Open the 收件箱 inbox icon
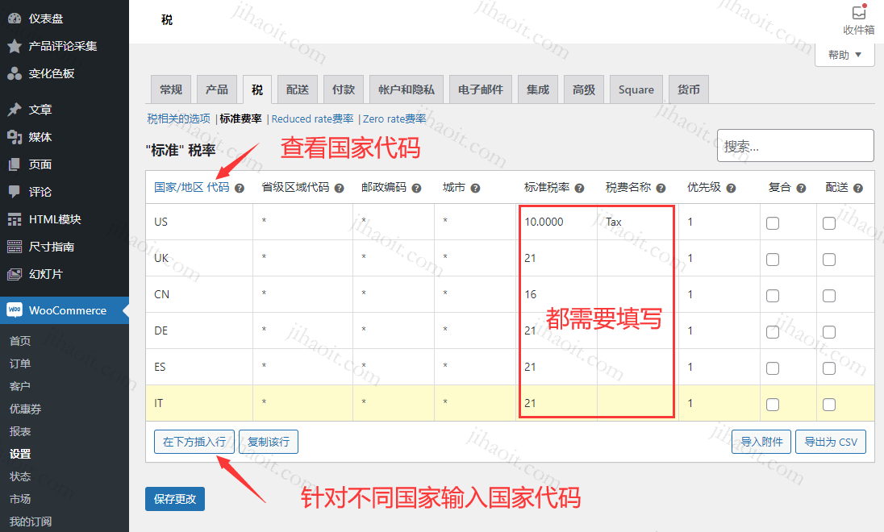Image resolution: width=884 pixels, height=532 pixels. pyautogui.click(x=859, y=12)
